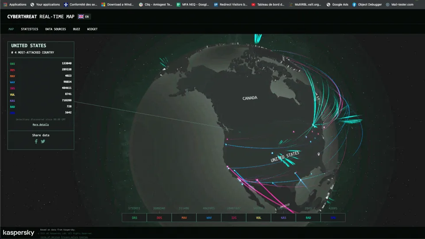Click the UNITED STATES label on the globe
The width and height of the screenshot is (425, 239).
pyautogui.click(x=285, y=156)
